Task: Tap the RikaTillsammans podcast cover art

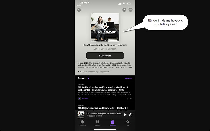Action: (105, 27)
